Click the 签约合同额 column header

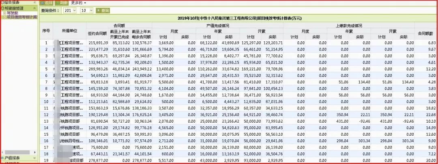coord(97,34)
